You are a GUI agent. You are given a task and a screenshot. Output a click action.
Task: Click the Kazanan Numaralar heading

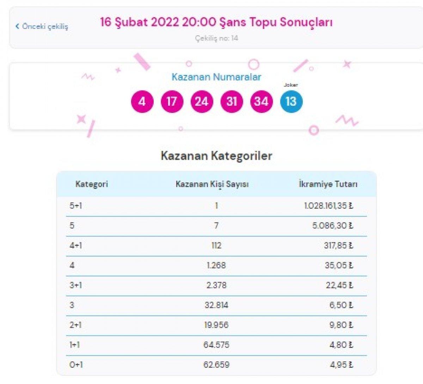(x=216, y=77)
